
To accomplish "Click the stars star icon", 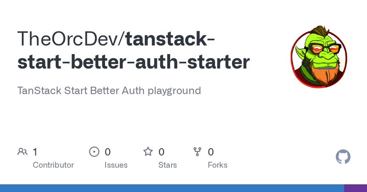I will [148, 152].
